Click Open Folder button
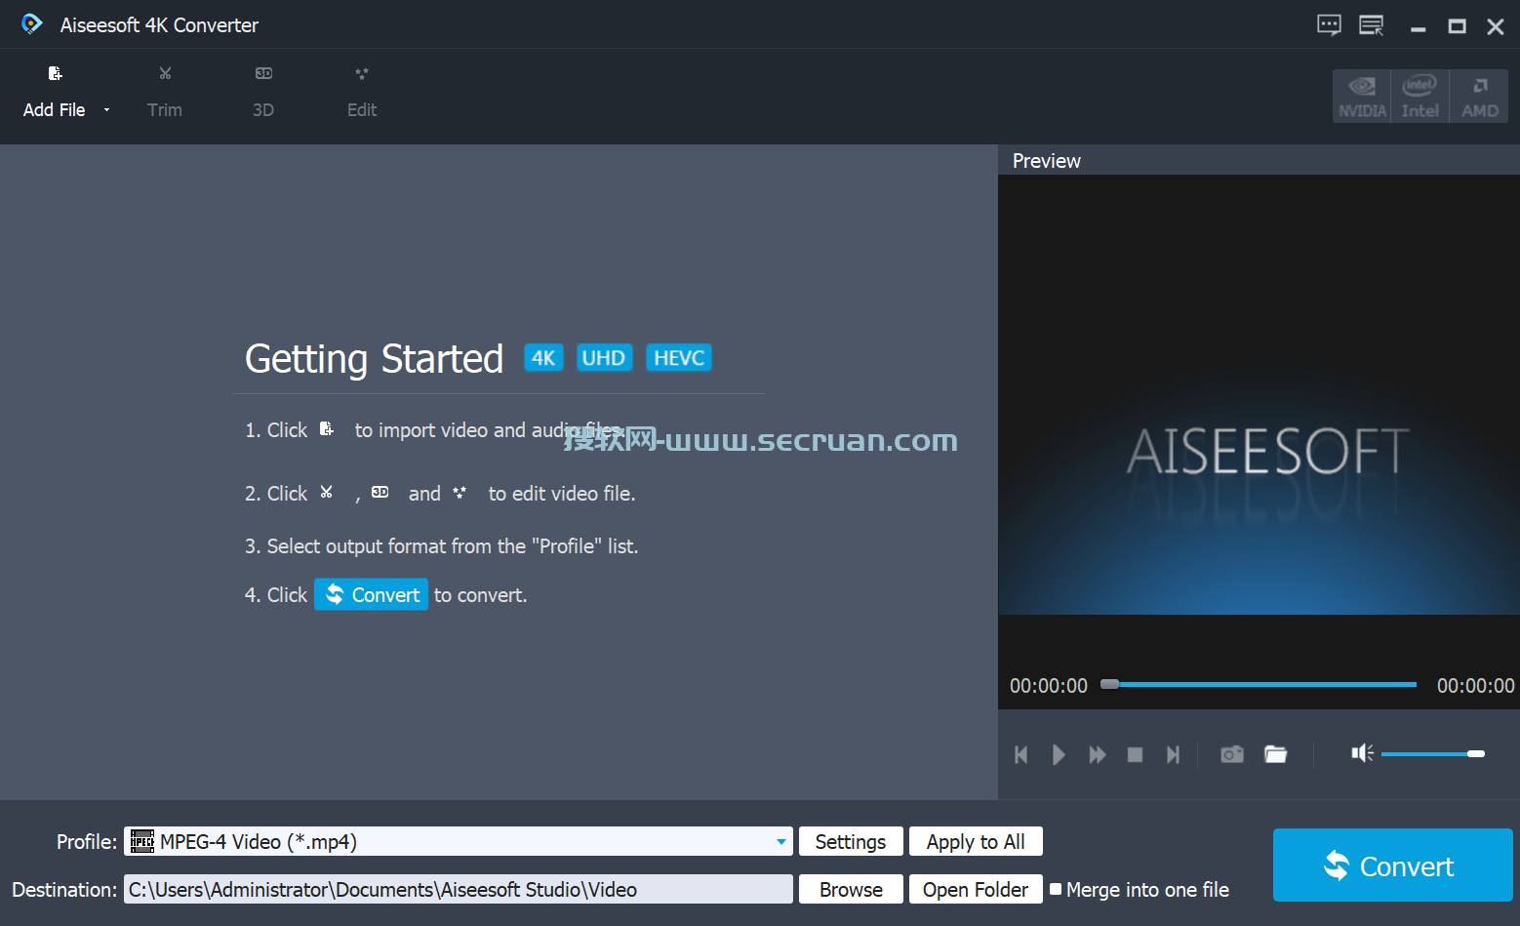Viewport: 1520px width, 926px height. click(x=976, y=889)
